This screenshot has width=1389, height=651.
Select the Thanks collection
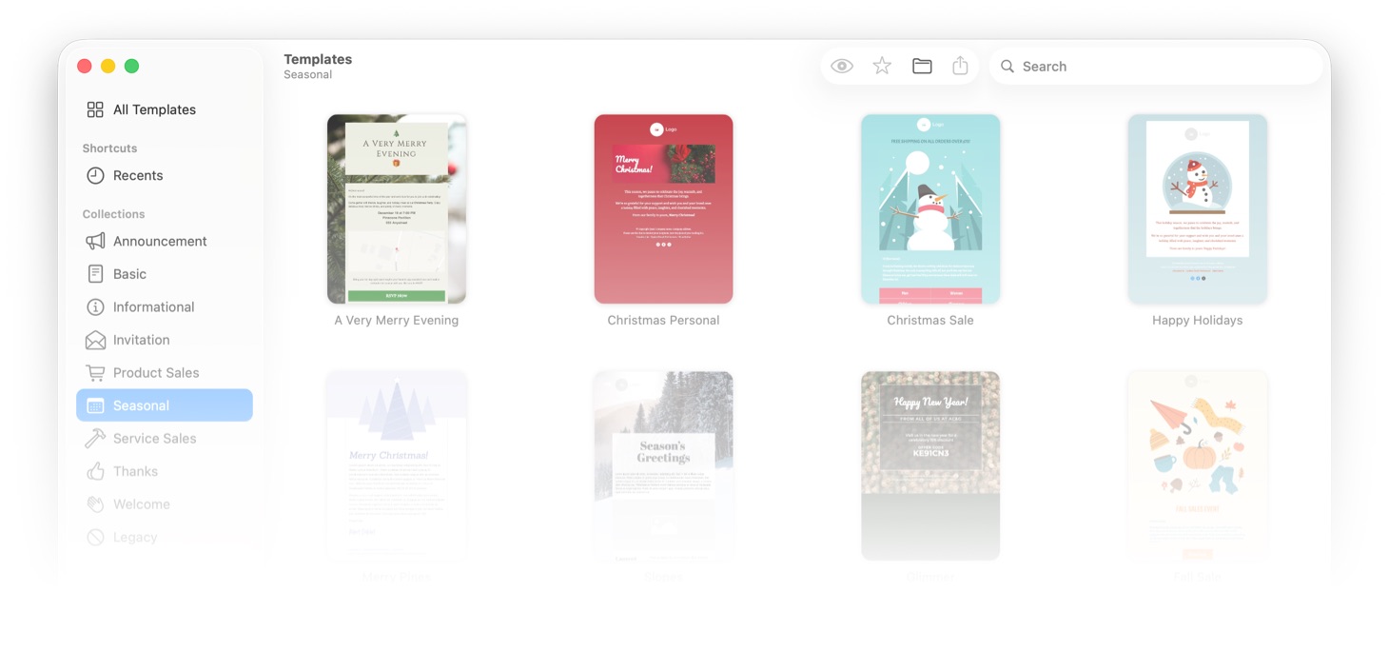(x=135, y=471)
